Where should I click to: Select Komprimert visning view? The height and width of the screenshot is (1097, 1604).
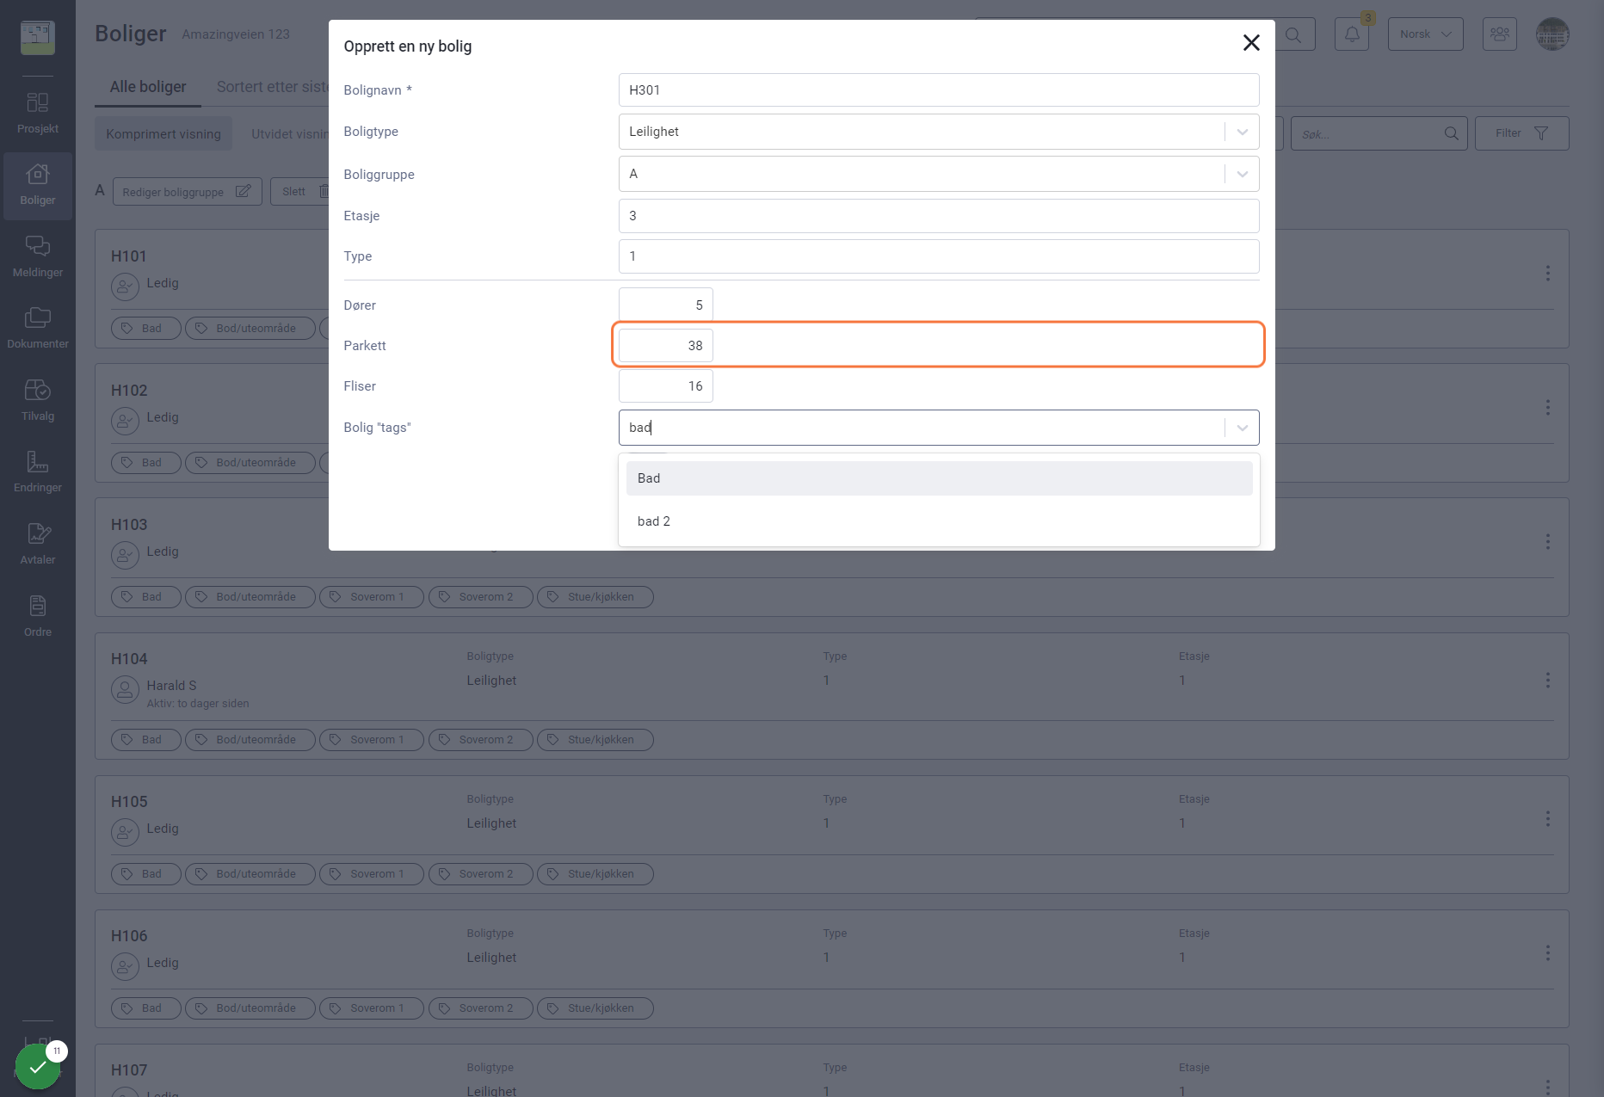[163, 134]
